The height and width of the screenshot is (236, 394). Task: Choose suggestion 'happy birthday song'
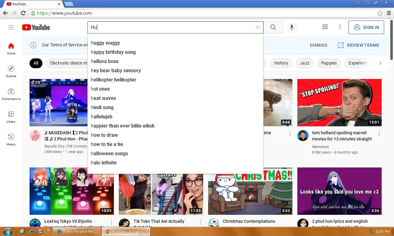coord(175,52)
